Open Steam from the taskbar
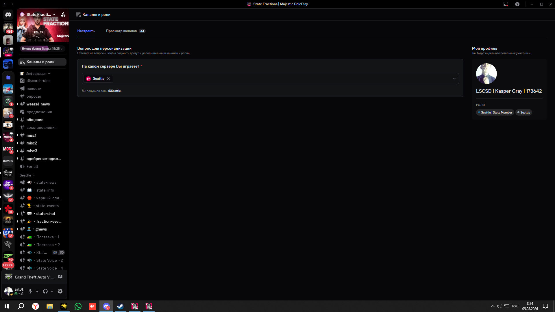The height and width of the screenshot is (312, 555). [120, 306]
